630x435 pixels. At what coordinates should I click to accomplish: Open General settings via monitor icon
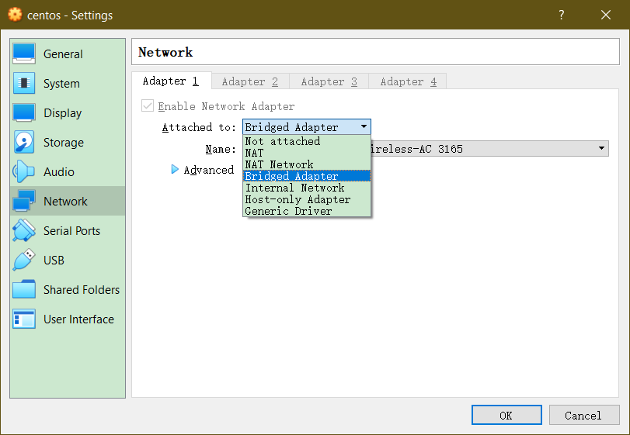click(24, 54)
